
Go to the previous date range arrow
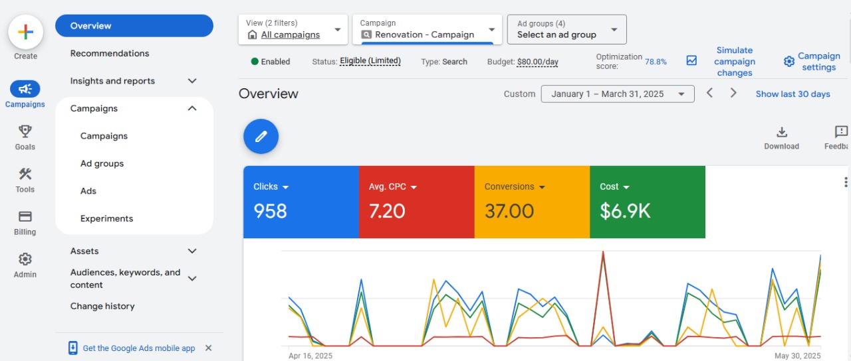coord(709,94)
